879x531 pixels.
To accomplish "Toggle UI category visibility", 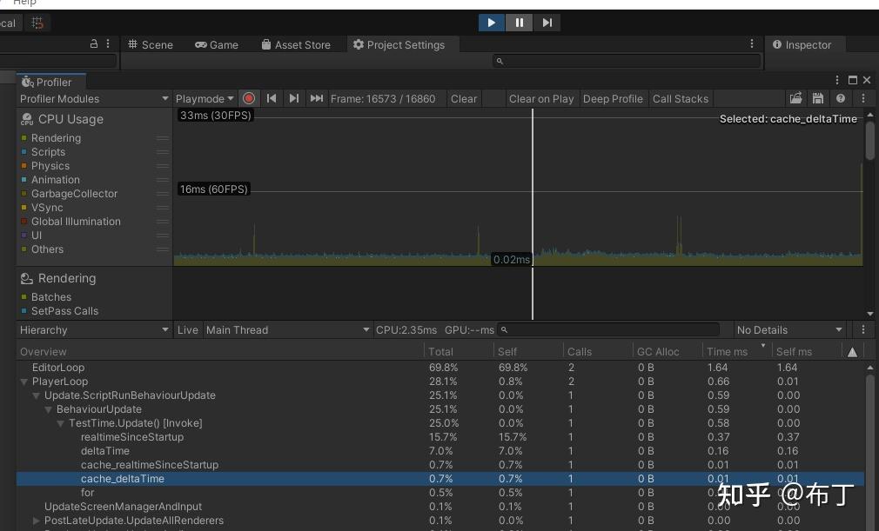I will click(x=24, y=235).
